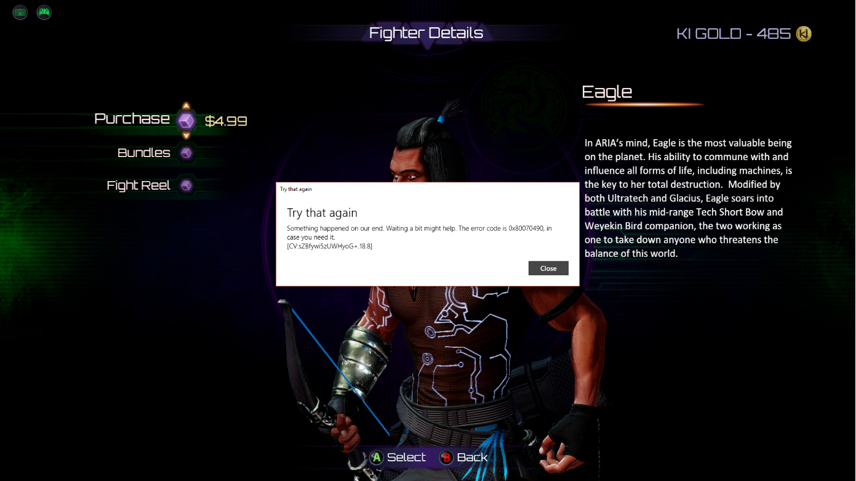Click the green keyboard icon at top-left
The height and width of the screenshot is (481, 856).
pos(20,12)
